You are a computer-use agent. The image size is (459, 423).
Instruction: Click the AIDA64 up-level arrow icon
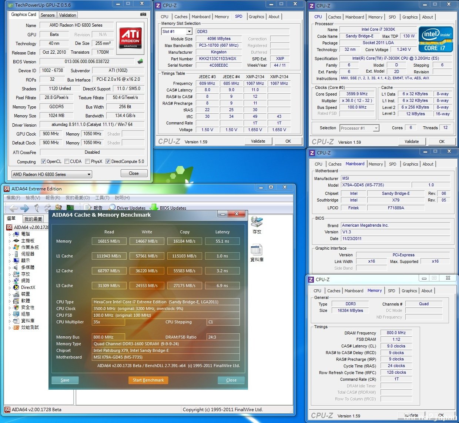tap(37, 208)
